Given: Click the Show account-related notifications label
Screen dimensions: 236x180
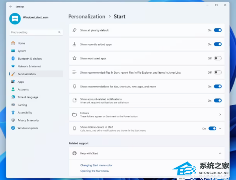Looking at the screenshot, I should point(101,99).
